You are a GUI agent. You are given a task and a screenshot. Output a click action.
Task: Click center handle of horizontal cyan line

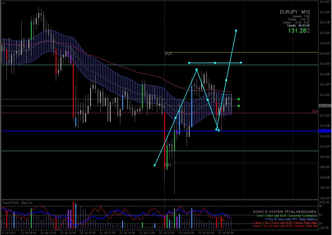pos(215,63)
